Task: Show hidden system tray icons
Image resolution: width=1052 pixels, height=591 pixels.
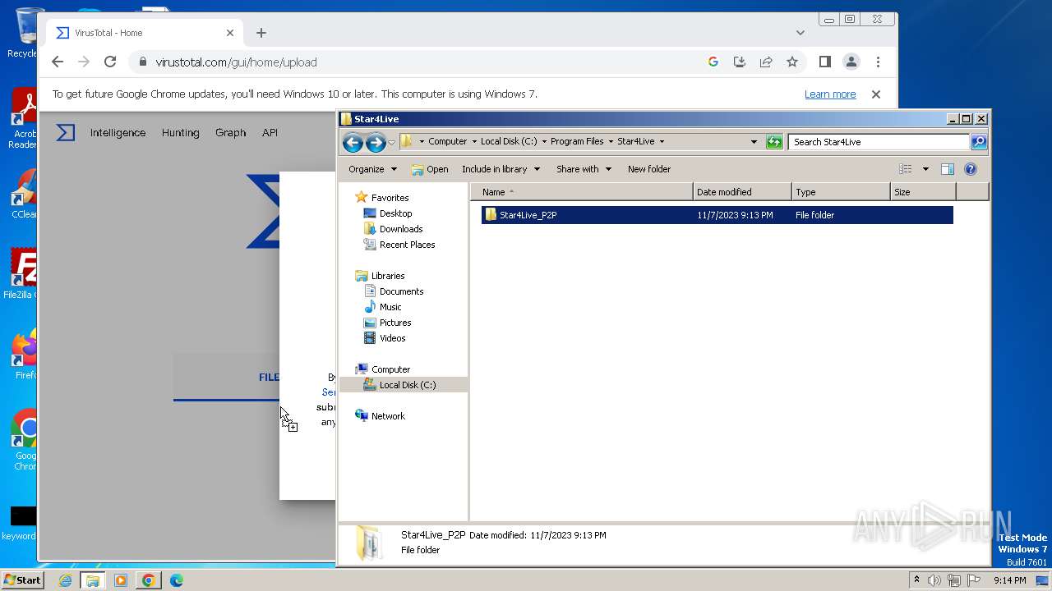Action: click(x=916, y=580)
